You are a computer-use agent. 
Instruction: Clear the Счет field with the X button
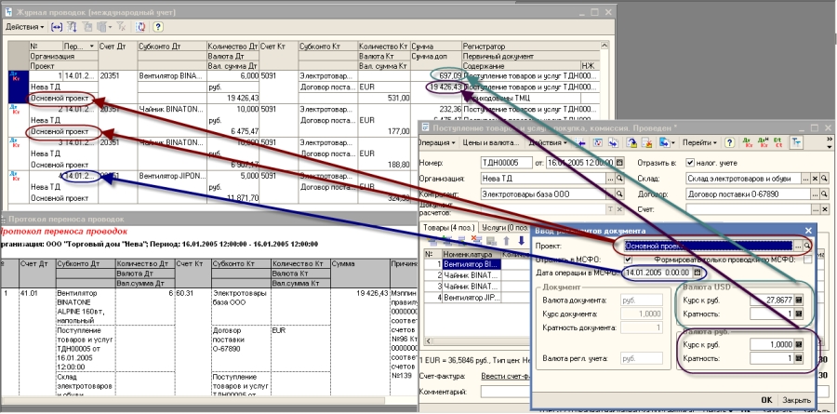pos(824,209)
